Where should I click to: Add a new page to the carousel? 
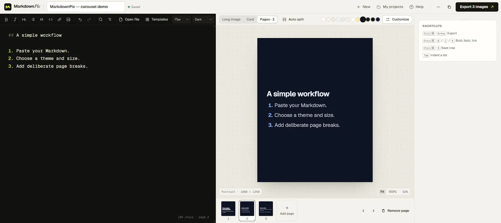pyautogui.click(x=287, y=210)
